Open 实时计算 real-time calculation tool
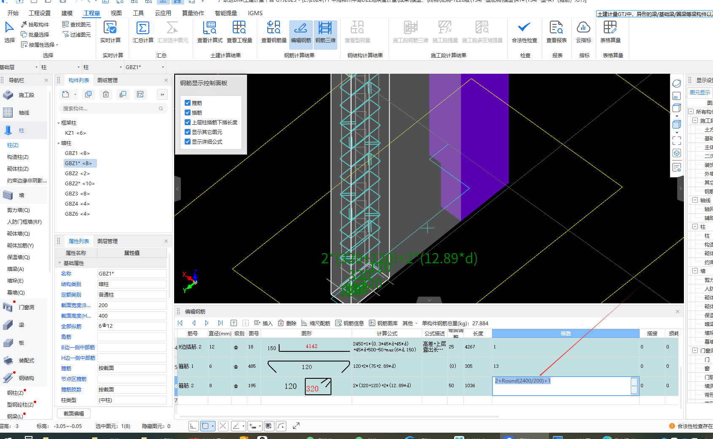The image size is (713, 439). (110, 32)
